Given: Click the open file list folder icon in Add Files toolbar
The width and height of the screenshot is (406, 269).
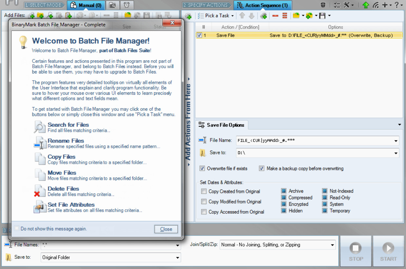Looking at the screenshot, I should (128, 15).
